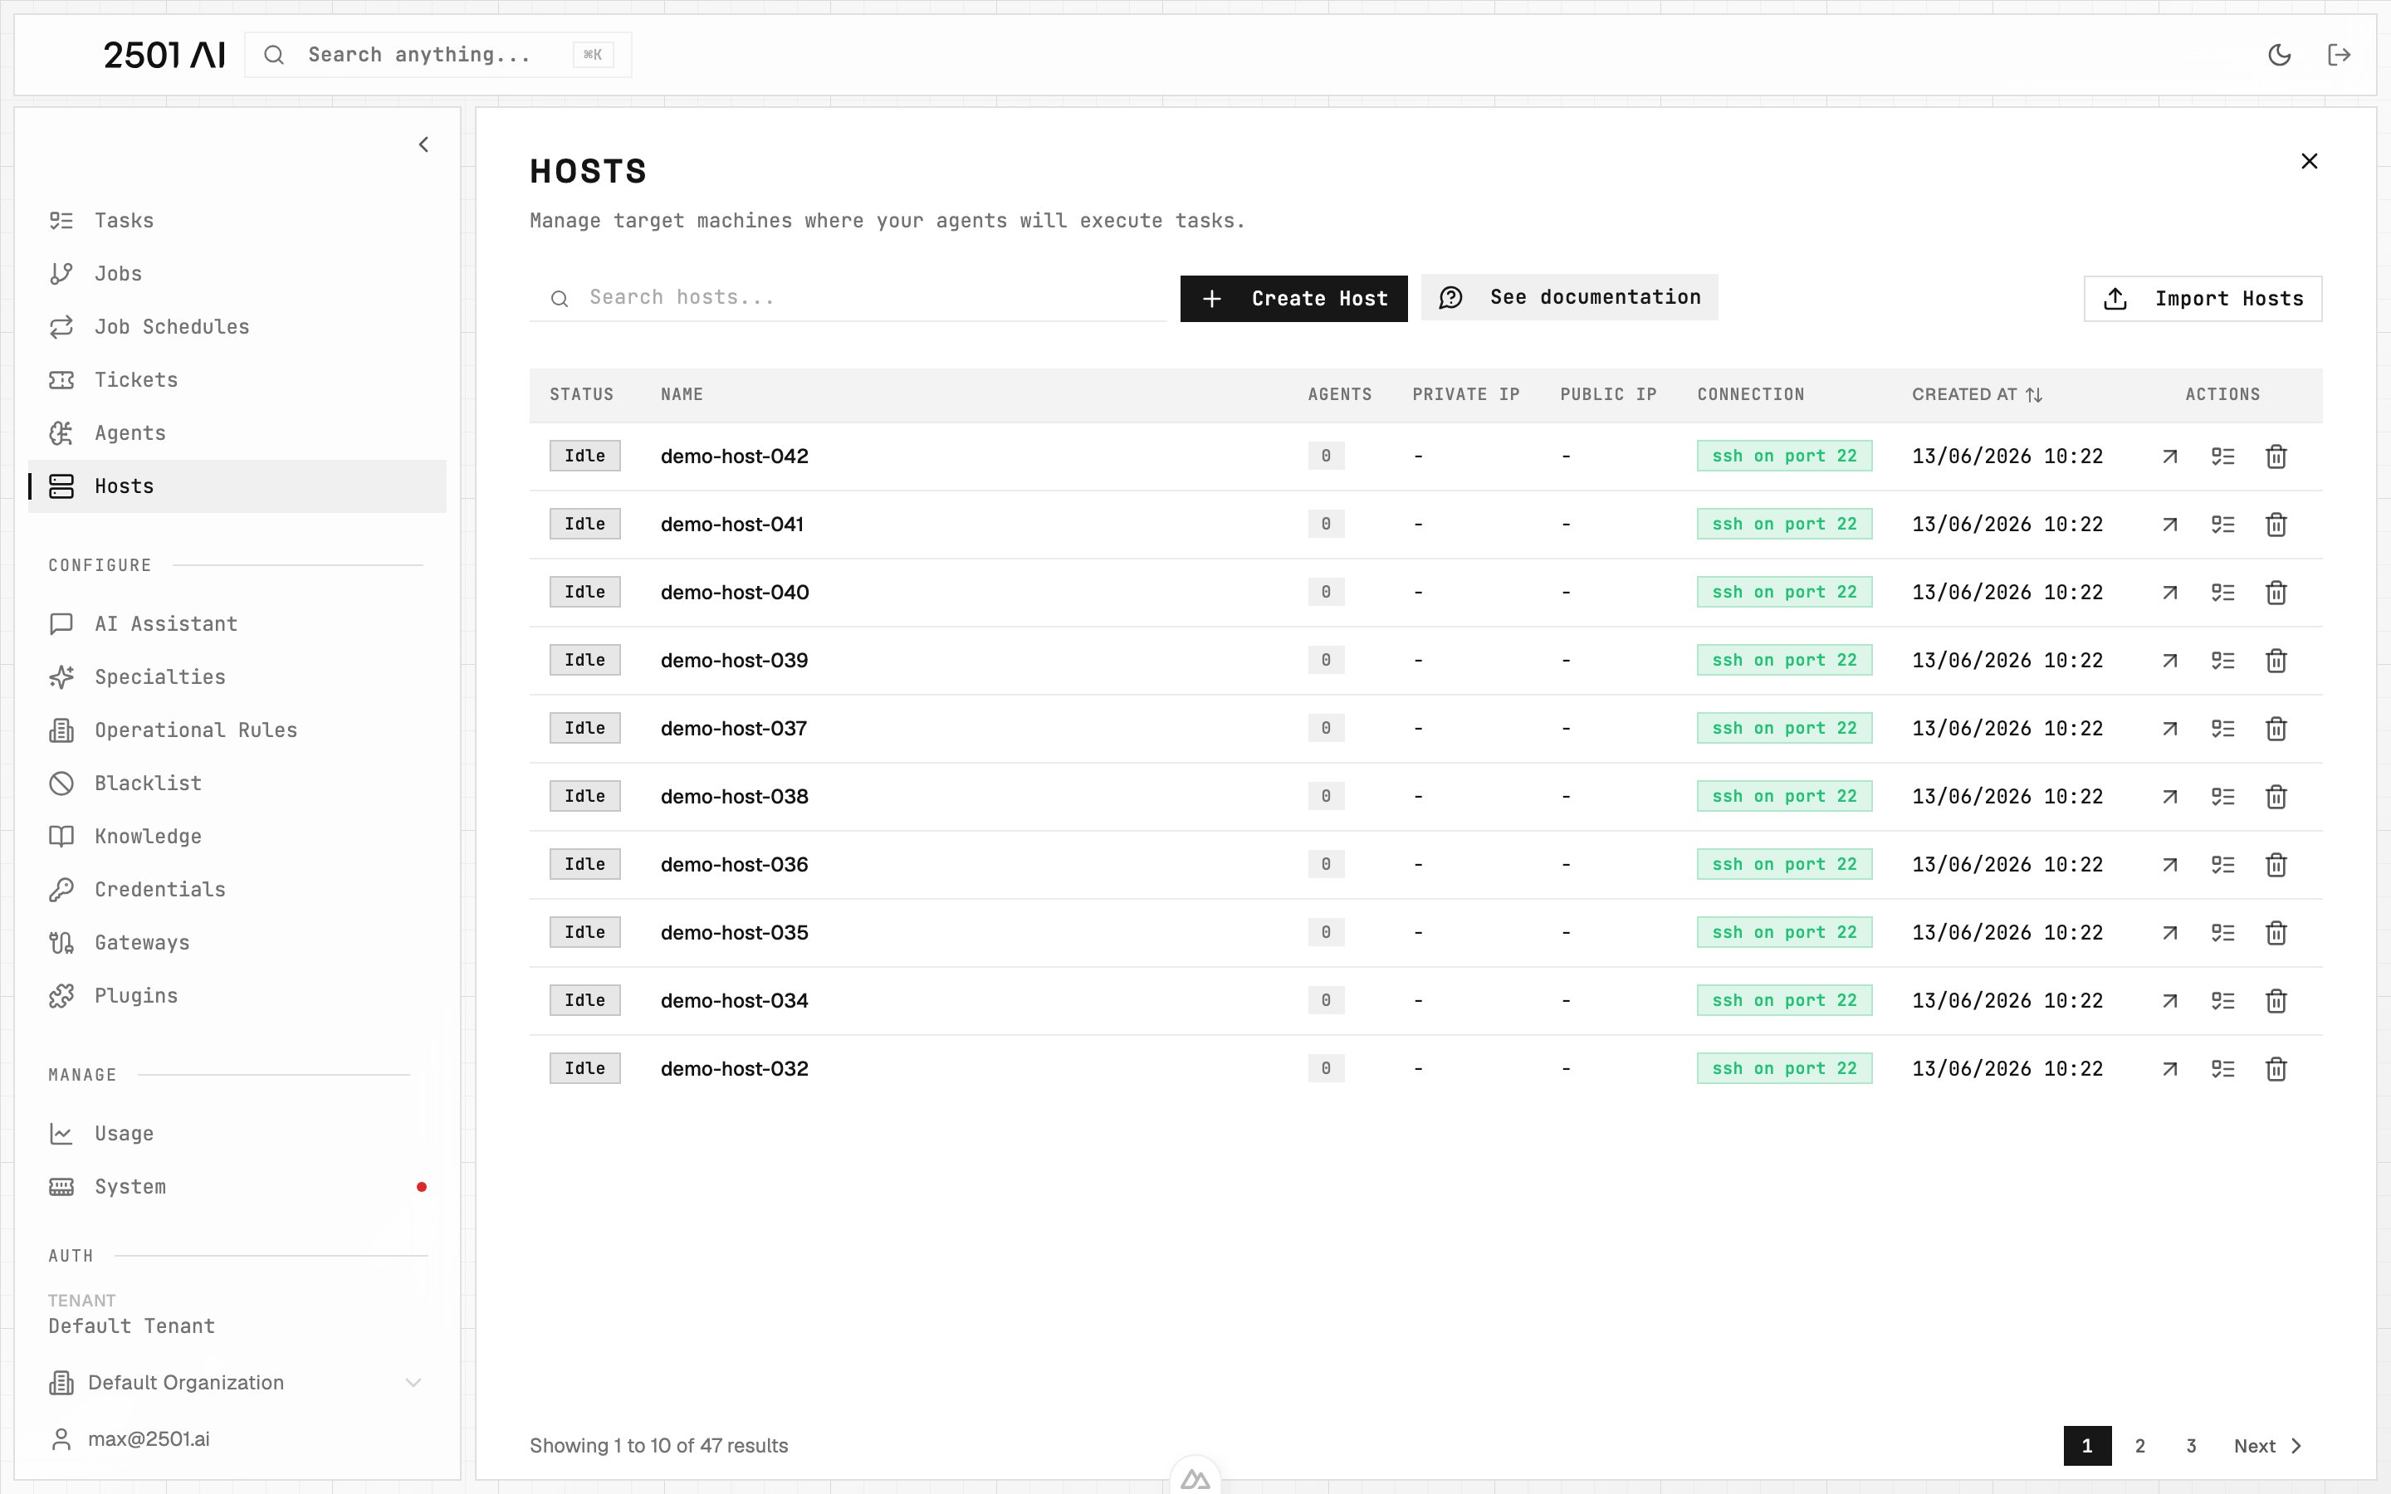Delete demo-host-035 with trash icon

(2276, 933)
